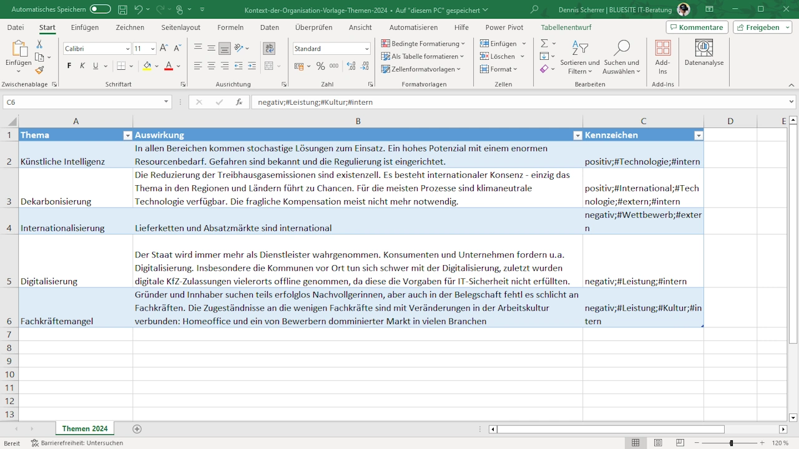Click the Sortieren und Filtern icon
799x449 pixels.
[579, 55]
